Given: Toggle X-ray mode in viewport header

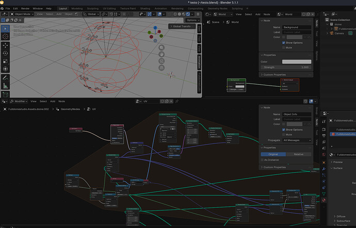Looking at the screenshot, I should (x=169, y=14).
